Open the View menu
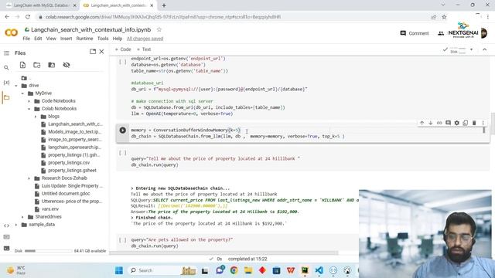 click(x=51, y=39)
